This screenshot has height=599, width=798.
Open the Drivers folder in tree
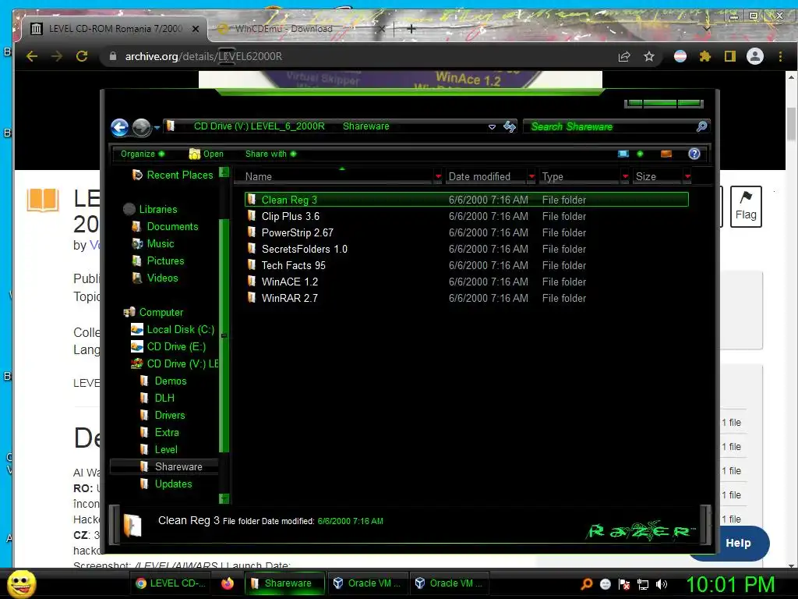(163, 415)
